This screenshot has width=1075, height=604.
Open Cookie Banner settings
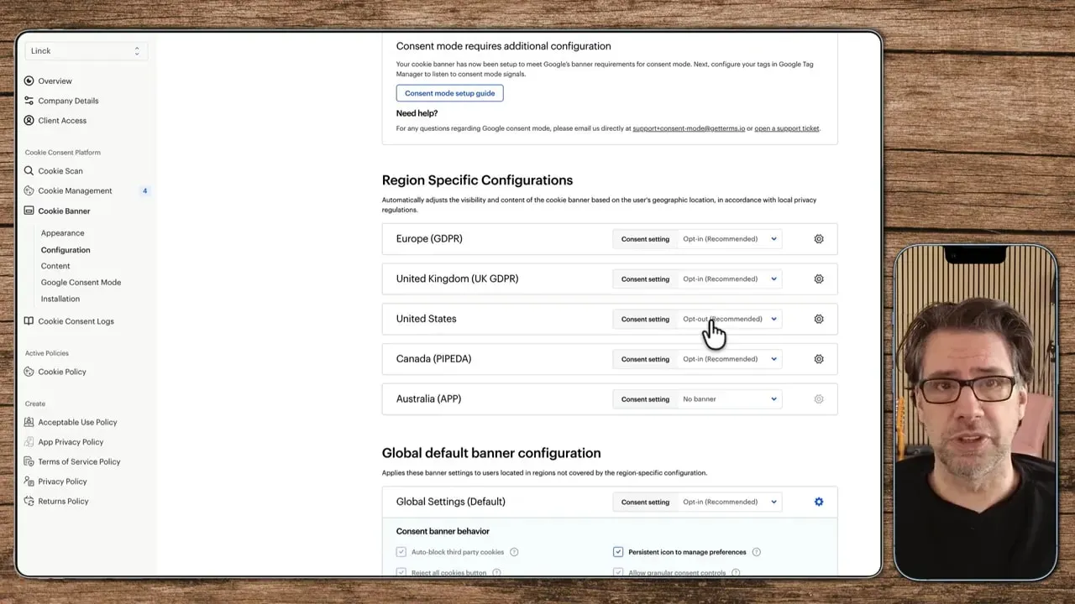[x=64, y=211]
